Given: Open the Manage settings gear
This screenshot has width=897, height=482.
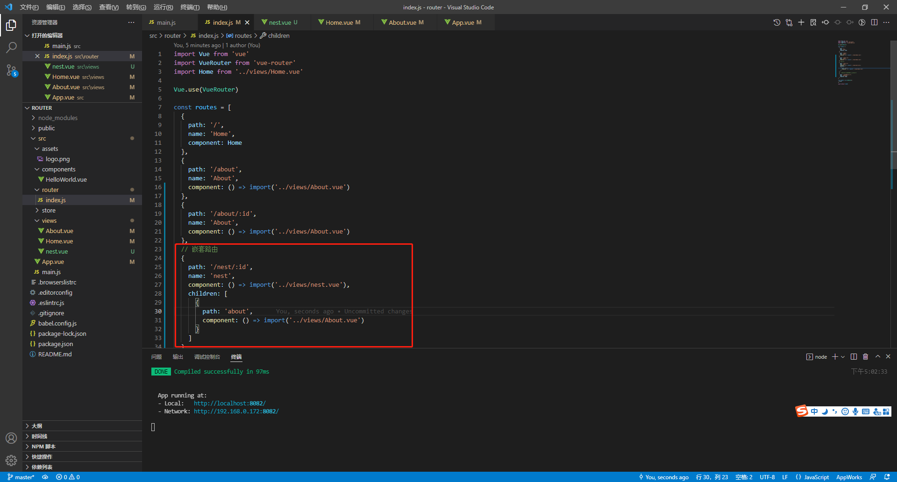Looking at the screenshot, I should click(11, 461).
